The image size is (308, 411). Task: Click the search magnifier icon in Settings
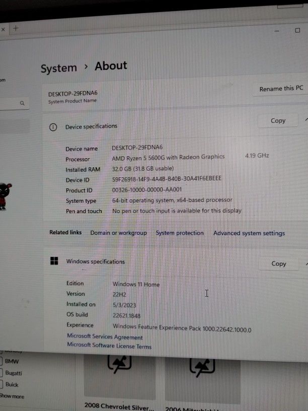[x=22, y=103]
